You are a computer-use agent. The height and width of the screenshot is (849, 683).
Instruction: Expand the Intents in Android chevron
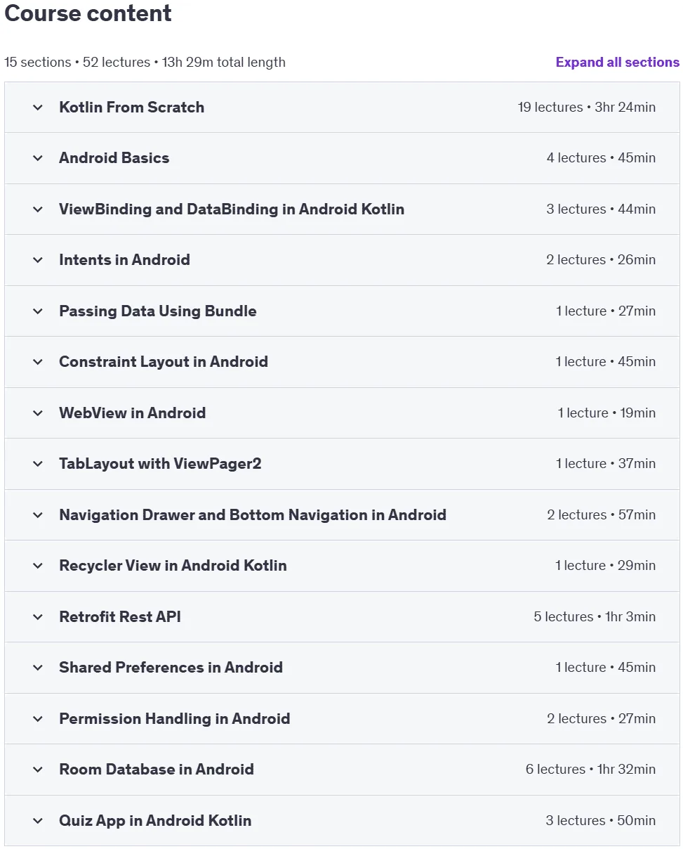click(x=38, y=260)
